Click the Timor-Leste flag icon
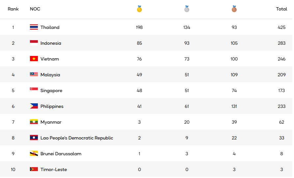Screen dimensions: 294x178 coord(34,169)
